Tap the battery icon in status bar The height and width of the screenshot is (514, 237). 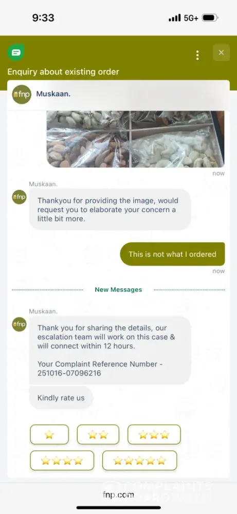(210, 17)
